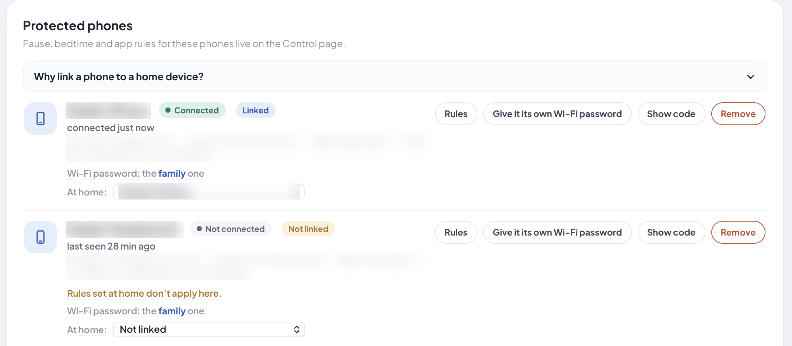Click the 'At home:' label of the connected phone
The image size is (792, 346).
pos(87,192)
